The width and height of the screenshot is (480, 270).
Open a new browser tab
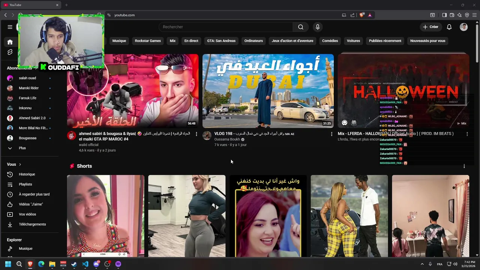click(66, 5)
